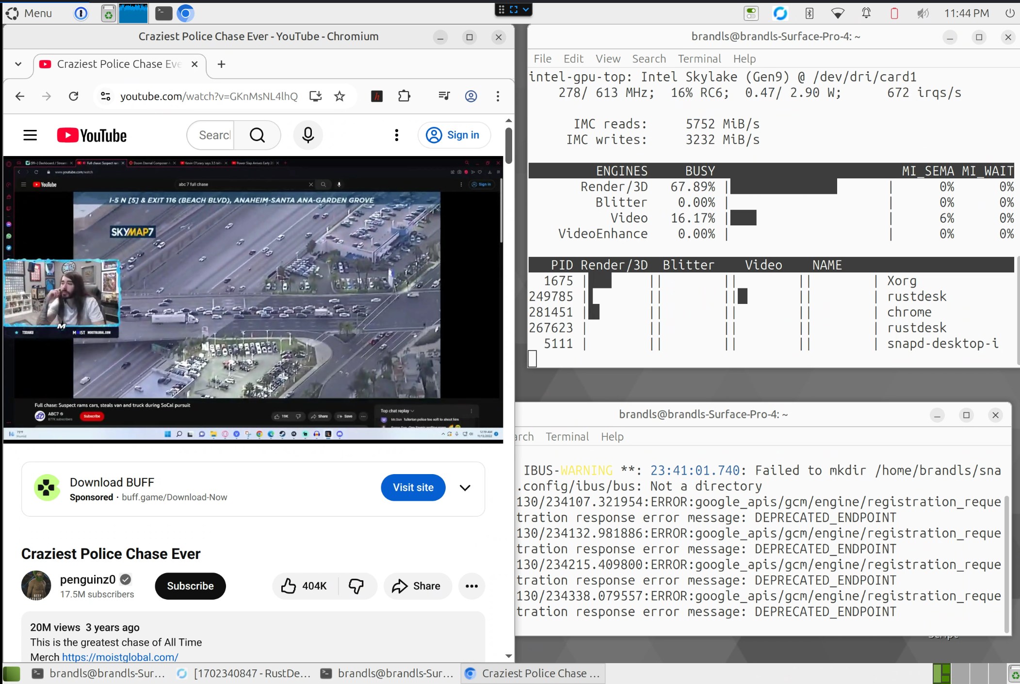This screenshot has height=684, width=1020.
Task: Open View menu in terminal window
Action: click(x=608, y=59)
